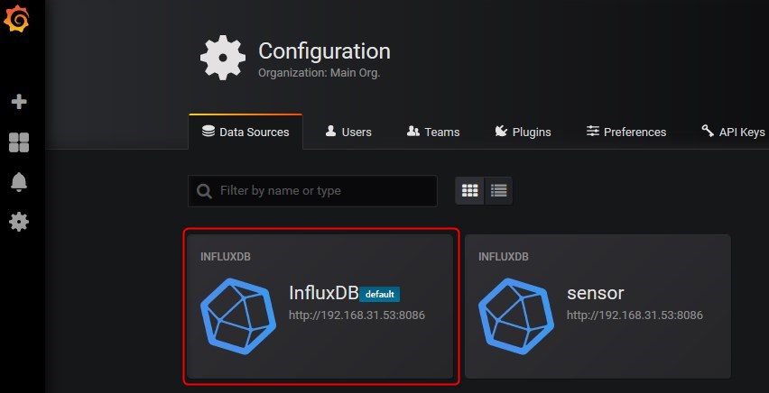Click the Filter by name or type field
Screen dimensions: 769x393
tap(312, 190)
